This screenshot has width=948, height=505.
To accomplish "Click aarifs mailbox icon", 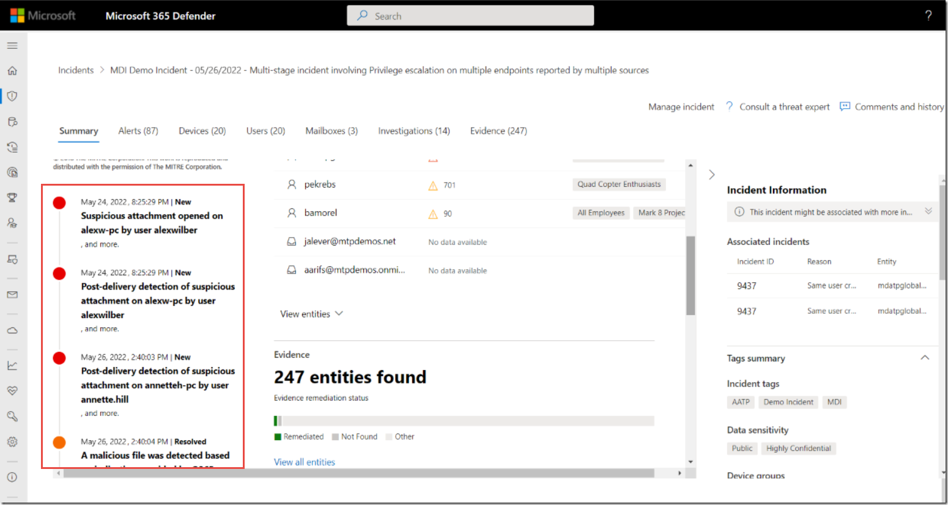I will point(292,270).
